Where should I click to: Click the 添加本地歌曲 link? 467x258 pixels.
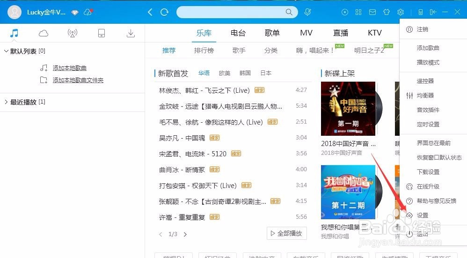[x=70, y=68]
